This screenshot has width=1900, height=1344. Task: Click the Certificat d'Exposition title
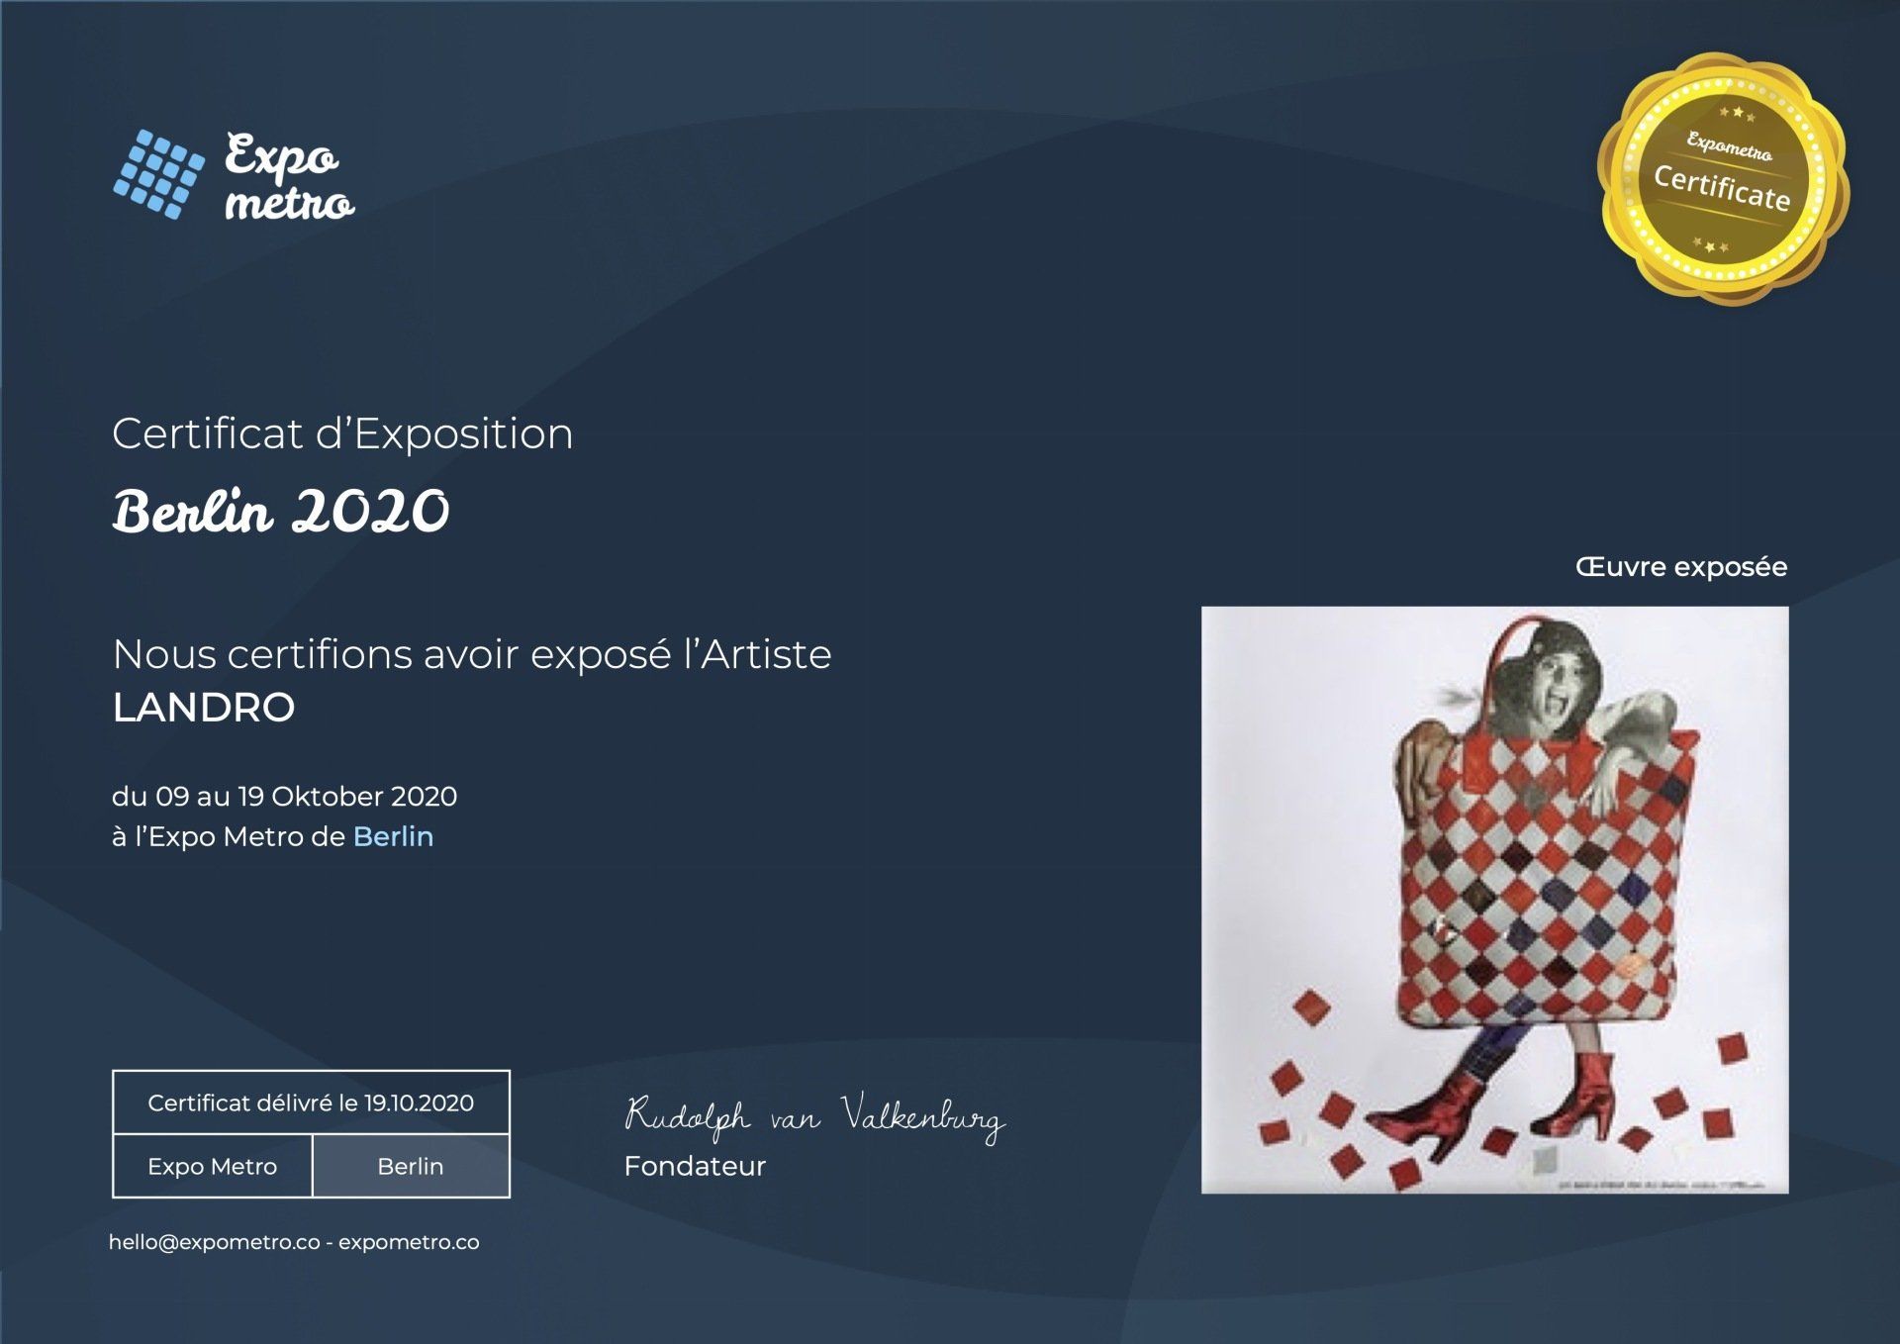coord(342,433)
